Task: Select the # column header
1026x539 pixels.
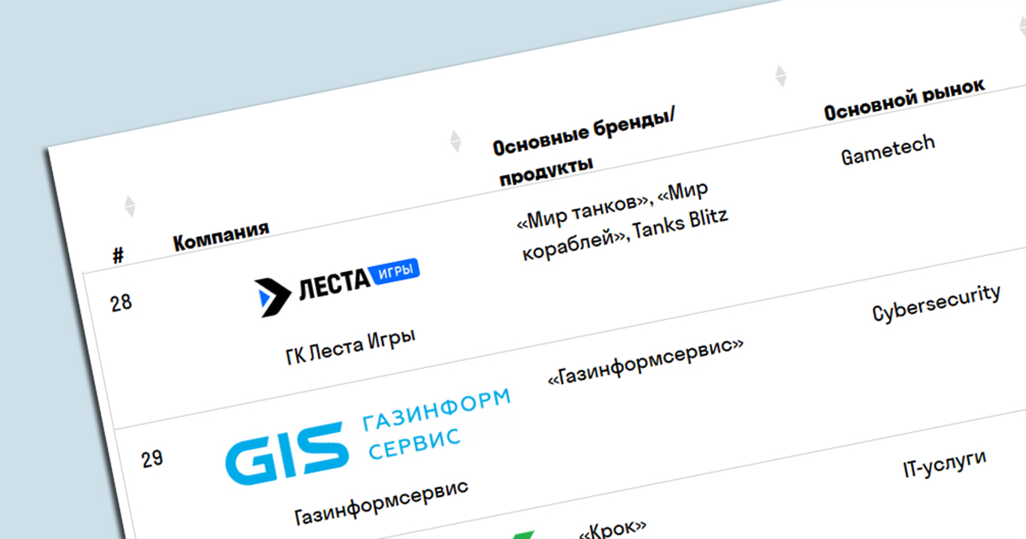Action: [118, 254]
